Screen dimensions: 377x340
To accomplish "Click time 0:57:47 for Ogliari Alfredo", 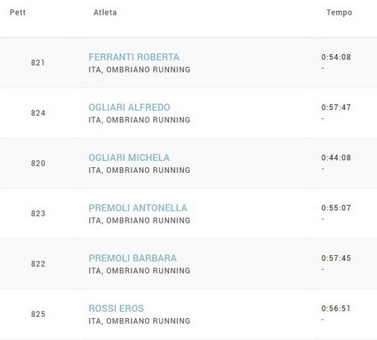I will point(336,108).
